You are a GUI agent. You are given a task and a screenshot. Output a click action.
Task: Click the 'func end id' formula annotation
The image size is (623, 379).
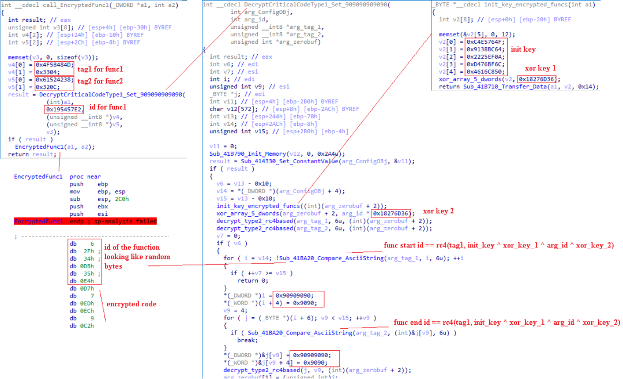point(507,322)
